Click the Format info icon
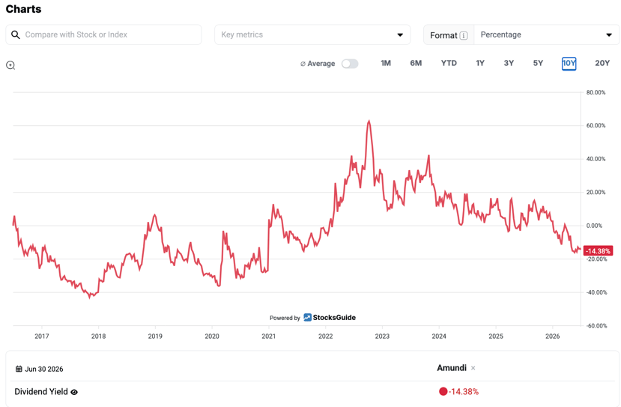The image size is (621, 407). point(464,36)
